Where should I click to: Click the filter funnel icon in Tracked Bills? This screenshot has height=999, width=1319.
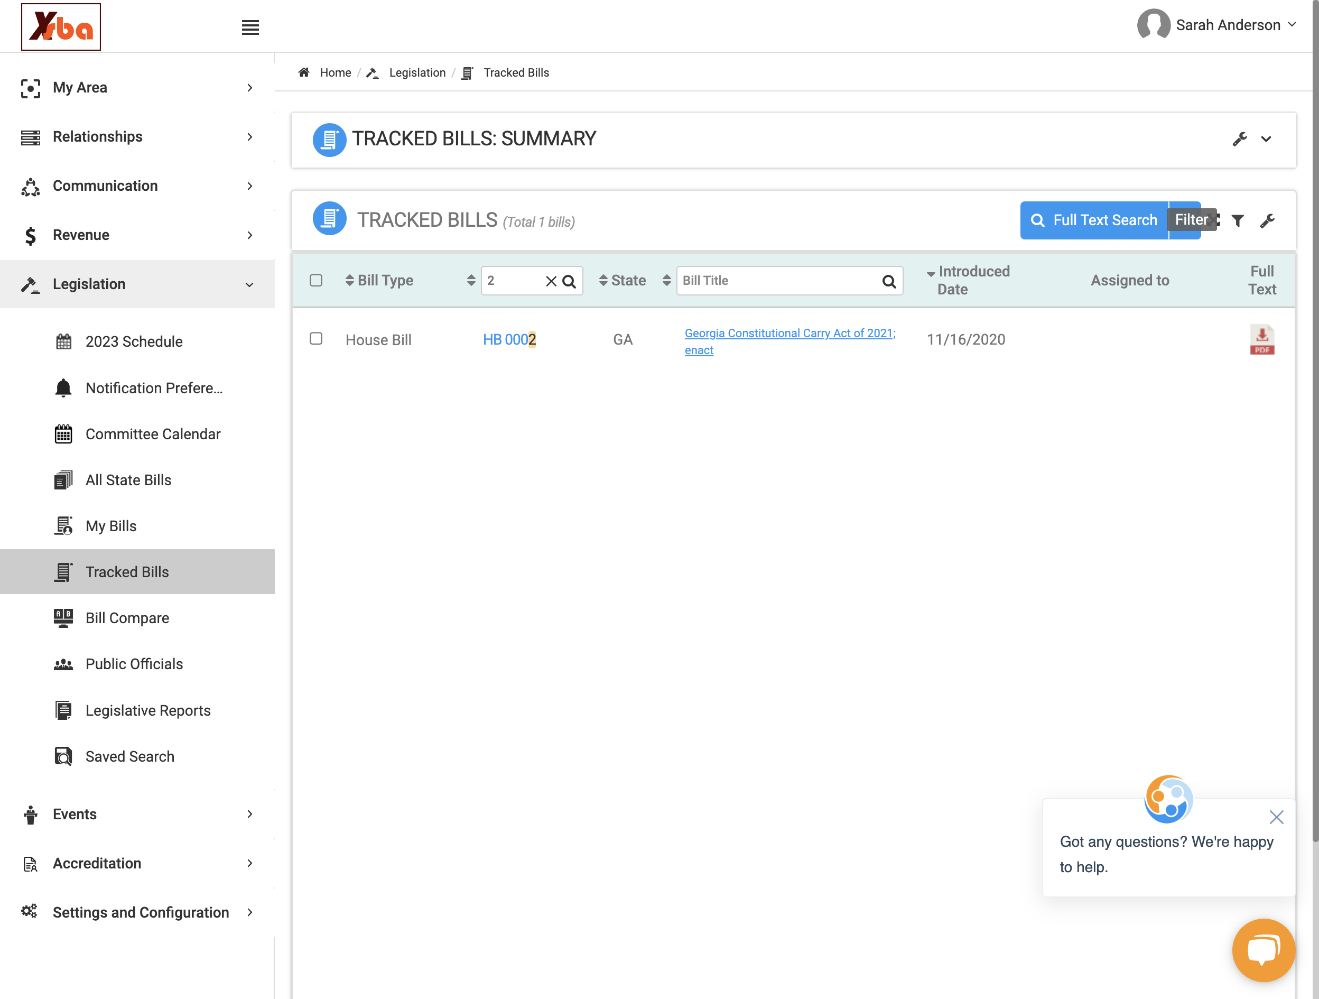pos(1238,220)
